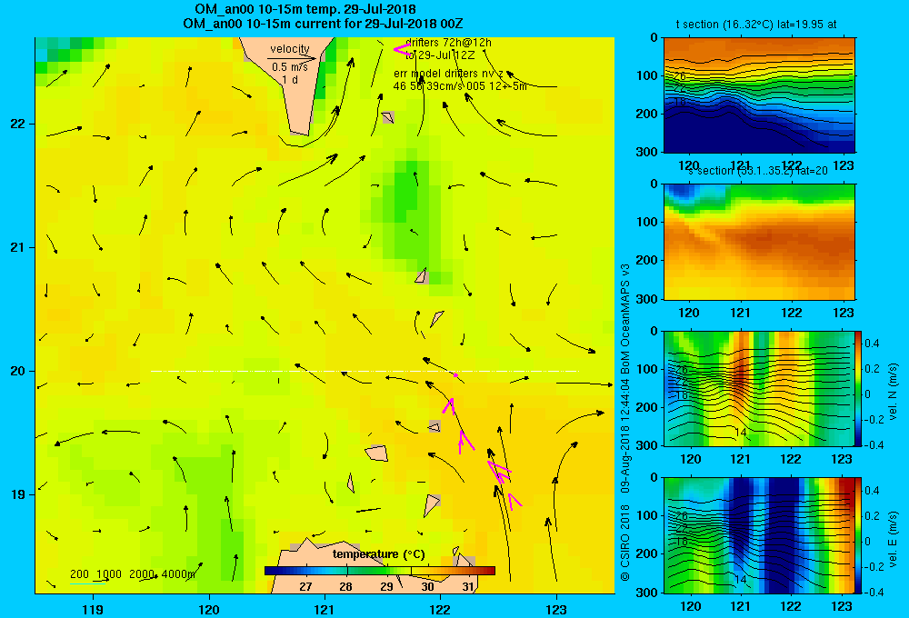Click the white dashed section line at latitude 20

pyautogui.click(x=365, y=371)
